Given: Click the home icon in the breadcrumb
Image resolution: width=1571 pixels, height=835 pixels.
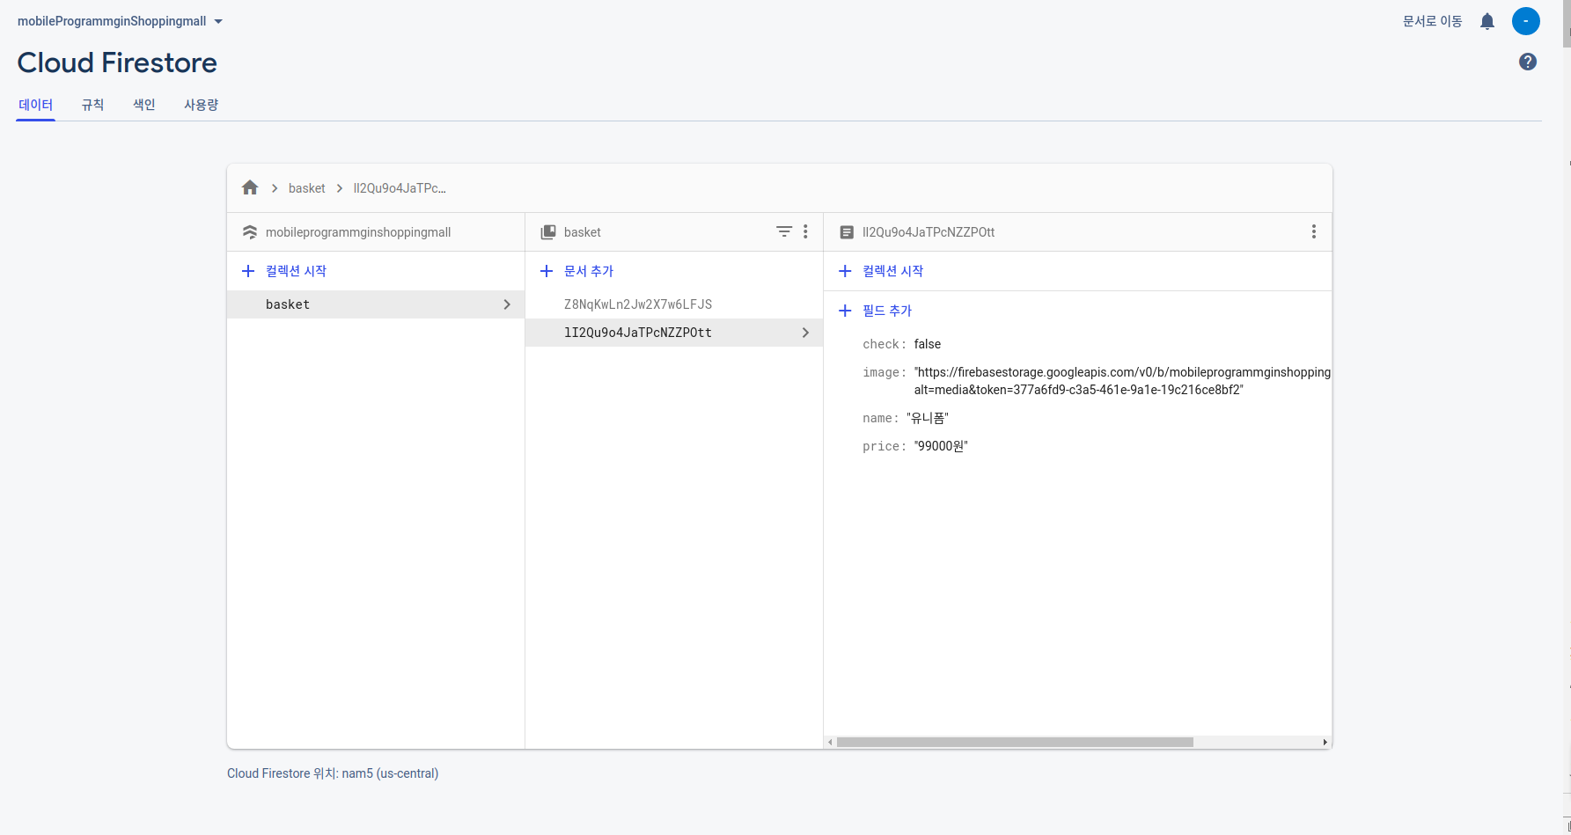Looking at the screenshot, I should coord(250,187).
